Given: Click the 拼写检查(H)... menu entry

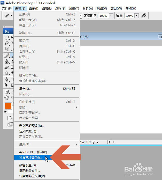Looking at the screenshot, I should [x=47, y=75].
